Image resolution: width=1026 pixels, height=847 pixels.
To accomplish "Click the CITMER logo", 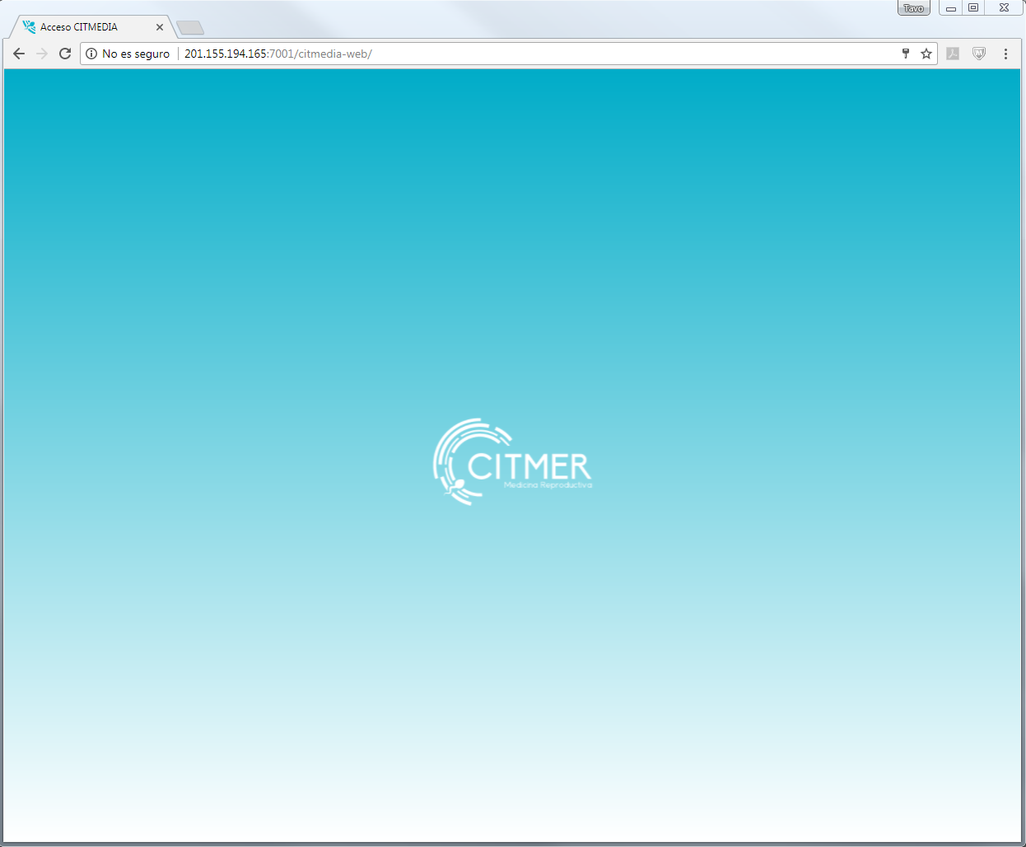I will pyautogui.click(x=512, y=461).
